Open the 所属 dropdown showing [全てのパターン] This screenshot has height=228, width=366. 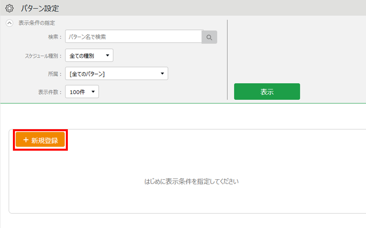[x=116, y=74]
